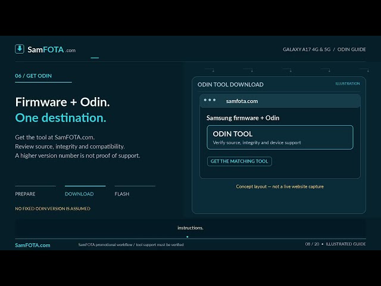Click Review source, integrity and compatibility line
The width and height of the screenshot is (381, 286).
tap(70, 147)
